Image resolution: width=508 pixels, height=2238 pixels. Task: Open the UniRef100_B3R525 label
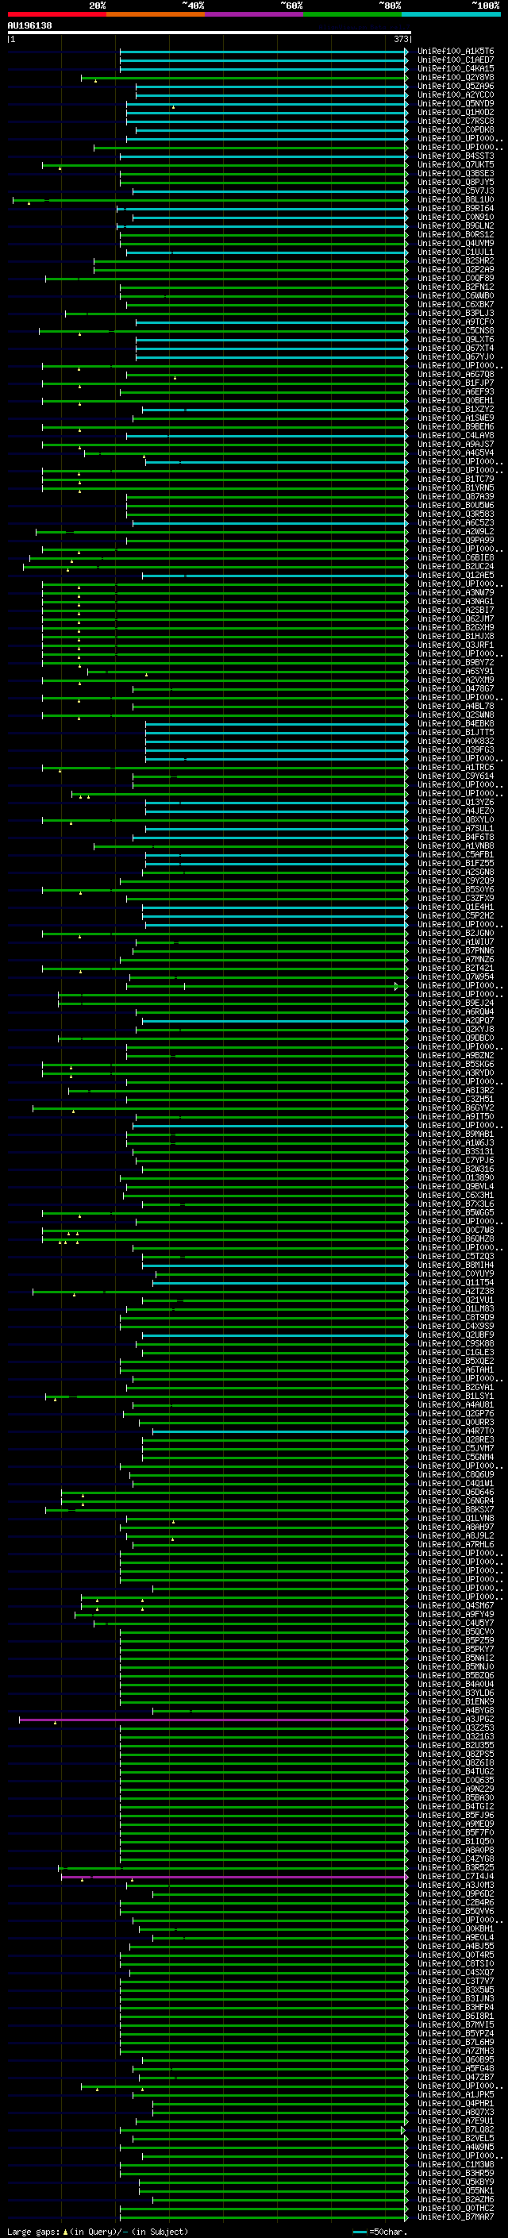tap(455, 1868)
